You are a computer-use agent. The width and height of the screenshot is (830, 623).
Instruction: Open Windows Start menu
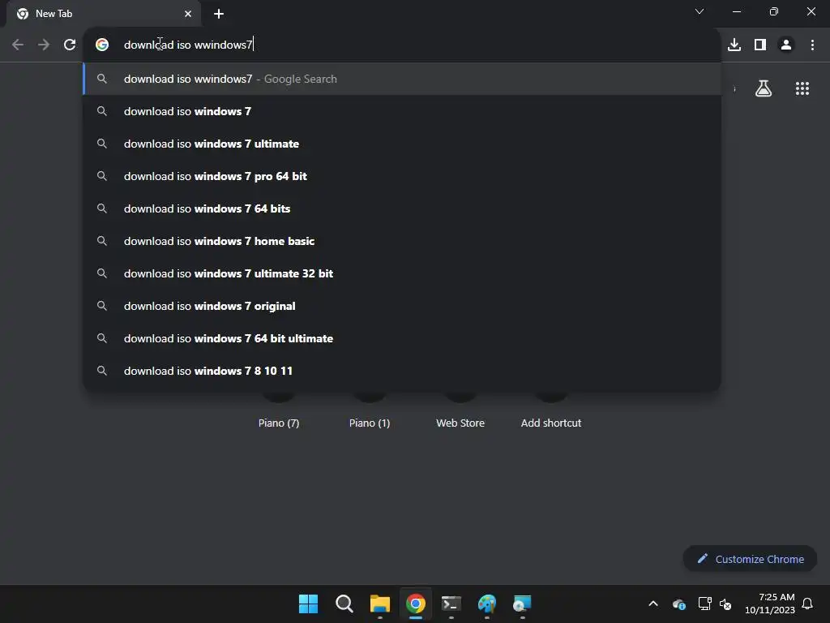click(308, 604)
